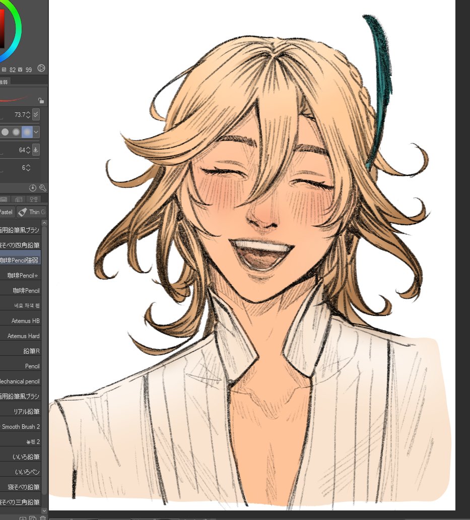
Task: Click the brightness value 99 field
Action: pyautogui.click(x=29, y=70)
